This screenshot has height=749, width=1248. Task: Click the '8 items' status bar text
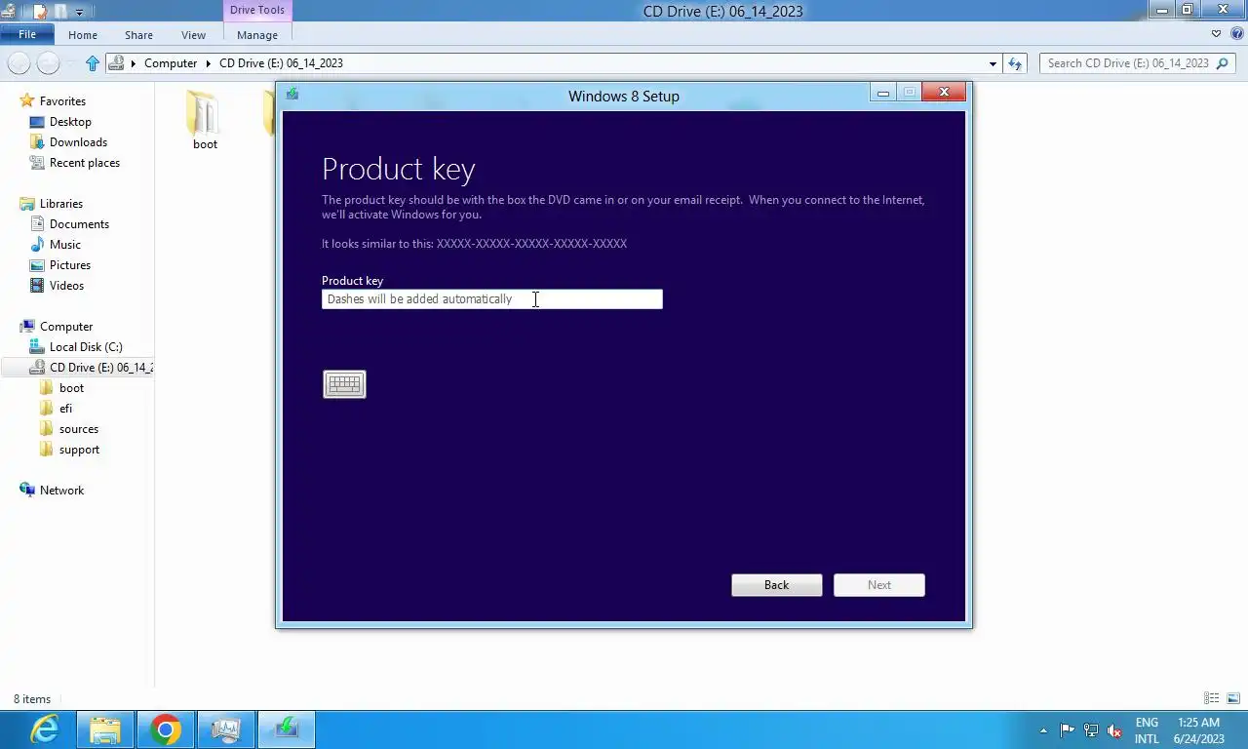[32, 699]
